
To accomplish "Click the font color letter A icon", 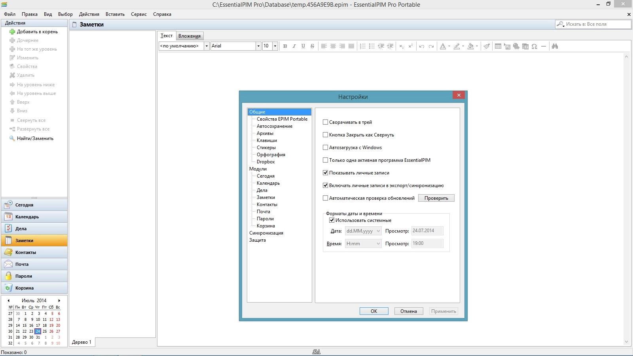I will 443,46.
